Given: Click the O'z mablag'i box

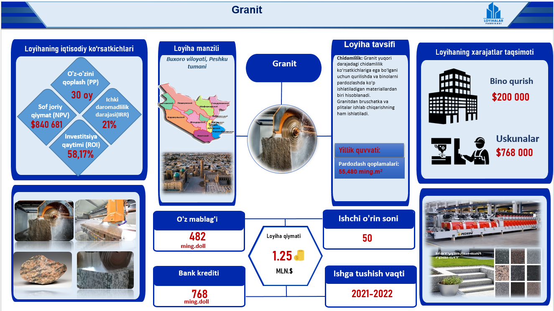Looking at the screenshot, I should coord(199,231).
